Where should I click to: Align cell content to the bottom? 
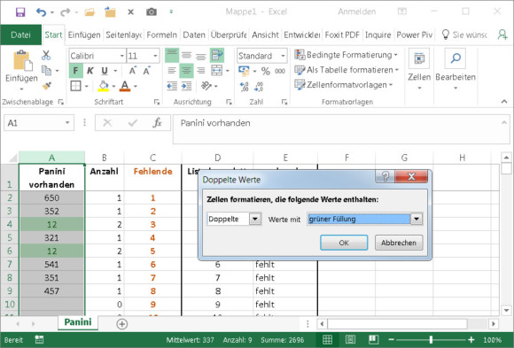click(200, 56)
